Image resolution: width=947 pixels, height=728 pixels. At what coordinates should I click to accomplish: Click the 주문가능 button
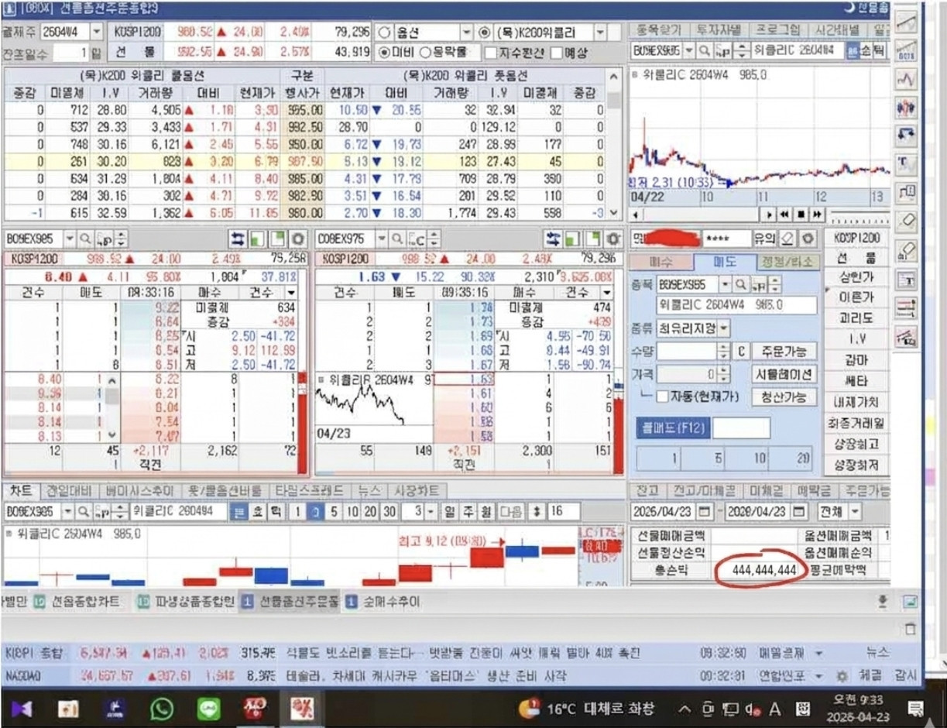click(x=784, y=351)
